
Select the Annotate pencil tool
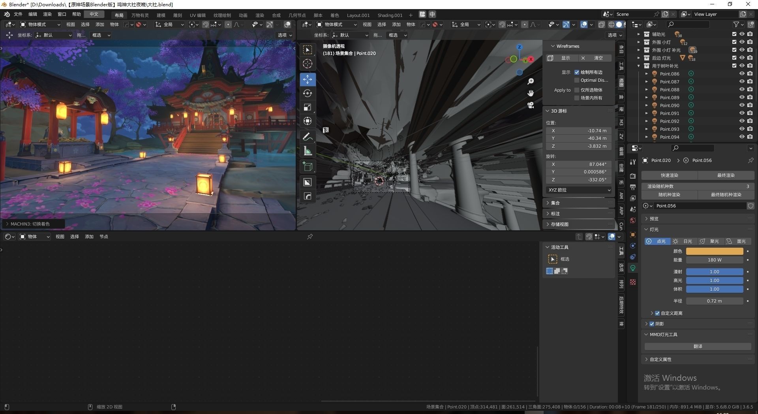coord(308,137)
